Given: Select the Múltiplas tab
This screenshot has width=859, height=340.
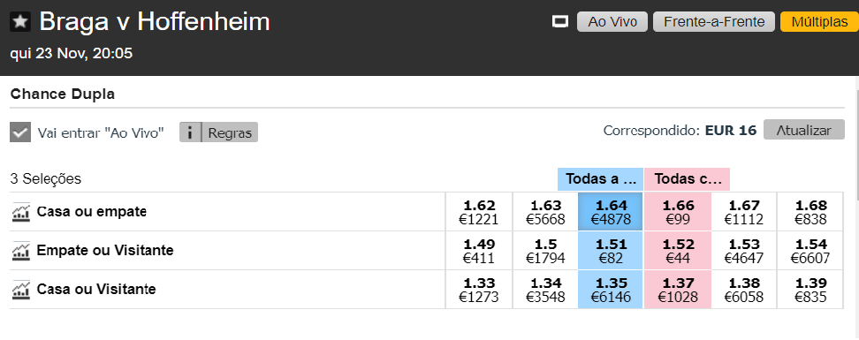Looking at the screenshot, I should [819, 22].
